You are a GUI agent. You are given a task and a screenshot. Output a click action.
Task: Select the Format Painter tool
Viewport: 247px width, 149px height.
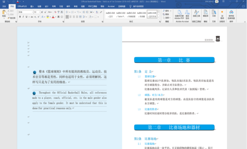pos(11,18)
